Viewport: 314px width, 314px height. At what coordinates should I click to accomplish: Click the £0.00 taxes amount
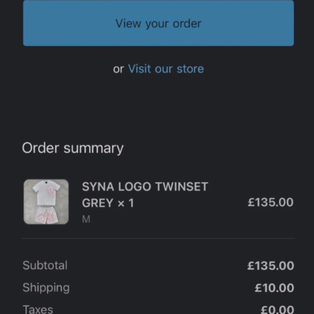pos(277,310)
